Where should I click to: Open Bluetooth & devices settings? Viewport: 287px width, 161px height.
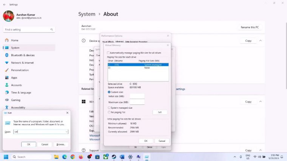pyautogui.click(x=22, y=55)
